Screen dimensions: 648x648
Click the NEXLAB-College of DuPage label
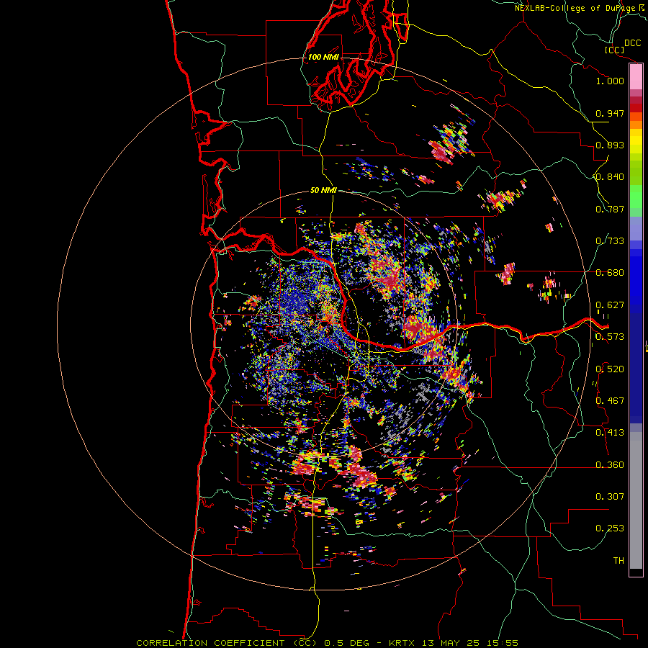click(575, 8)
